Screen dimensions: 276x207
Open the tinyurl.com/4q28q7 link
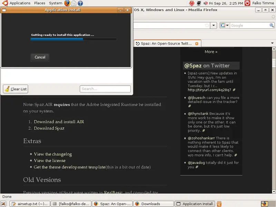209,90
